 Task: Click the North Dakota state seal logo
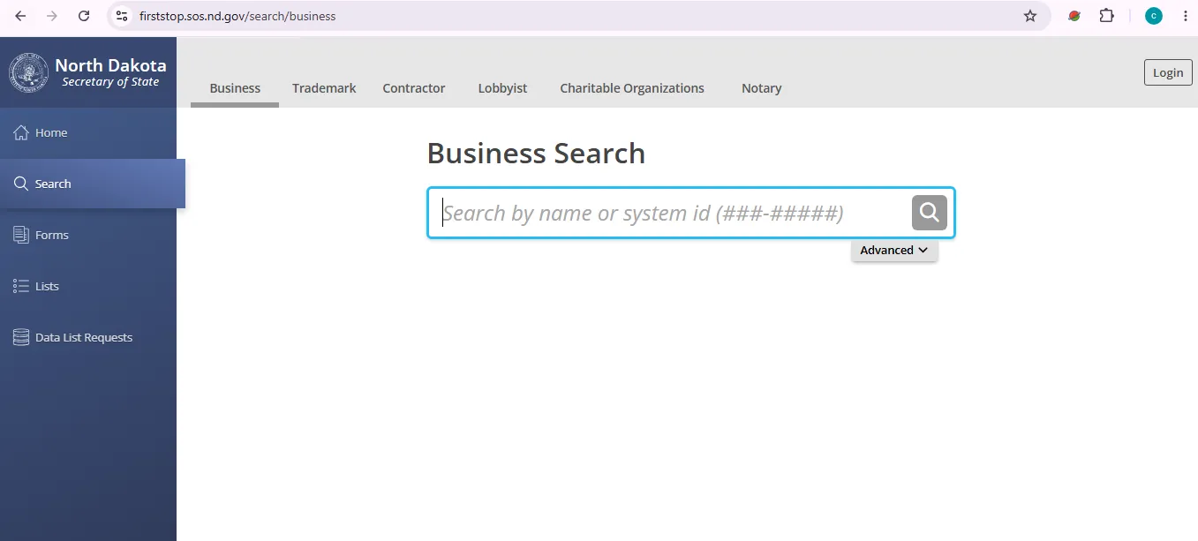[29, 72]
